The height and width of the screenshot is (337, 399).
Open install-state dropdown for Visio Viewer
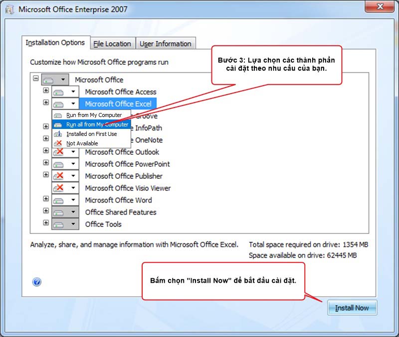tap(73, 188)
